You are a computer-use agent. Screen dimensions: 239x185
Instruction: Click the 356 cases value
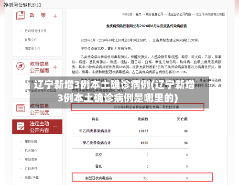click(146, 178)
